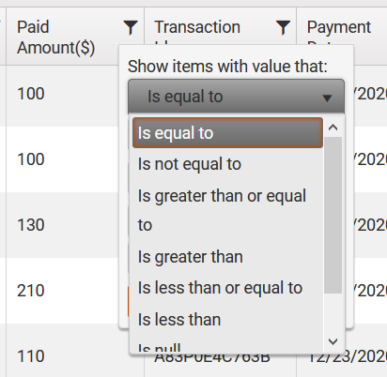Click the Payment column header
This screenshot has height=377, width=387.
[x=339, y=27]
